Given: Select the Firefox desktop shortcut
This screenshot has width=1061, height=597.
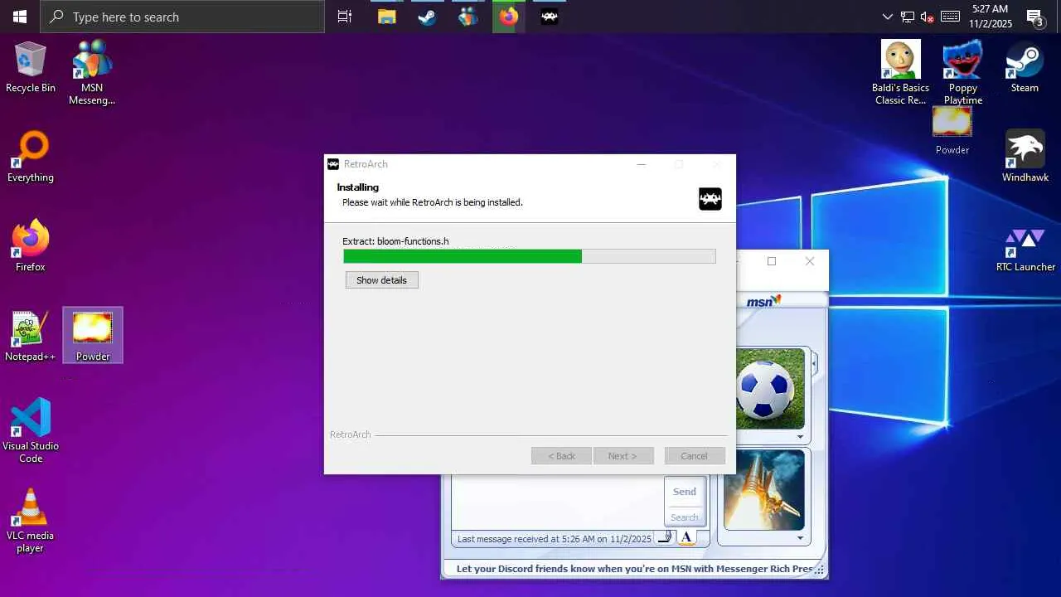Looking at the screenshot, I should (x=31, y=245).
